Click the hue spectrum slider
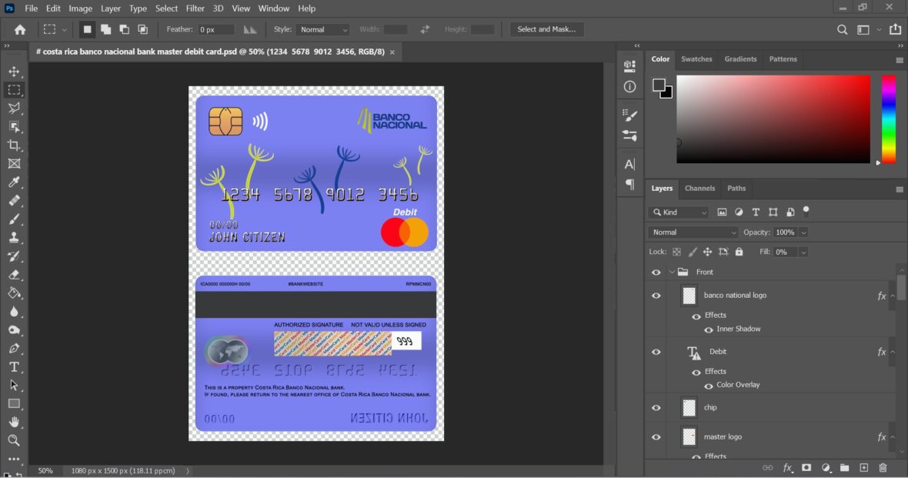The height and width of the screenshot is (478, 908). tap(889, 119)
